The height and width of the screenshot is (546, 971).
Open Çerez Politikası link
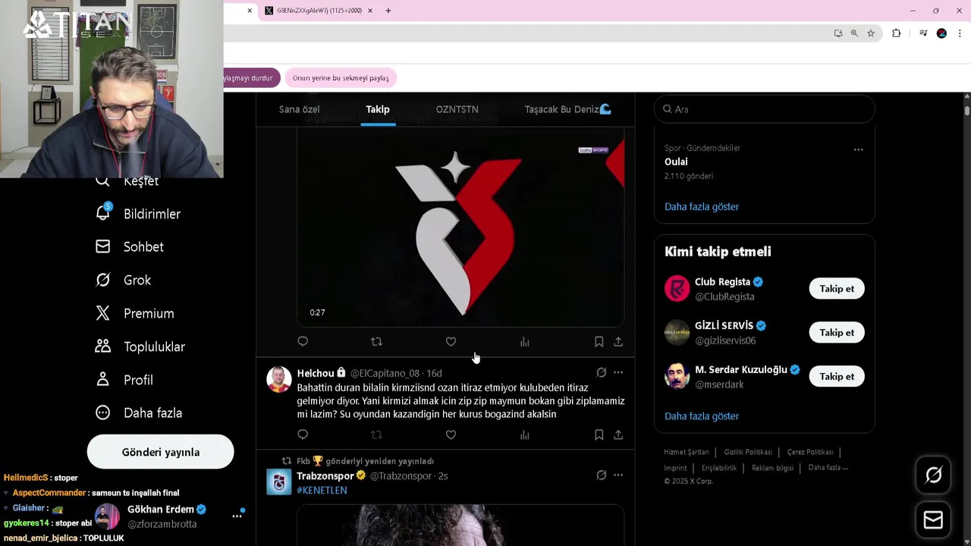coord(810,452)
